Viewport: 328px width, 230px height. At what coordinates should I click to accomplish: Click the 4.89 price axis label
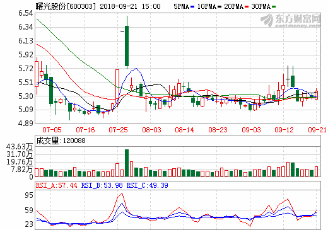point(26,124)
